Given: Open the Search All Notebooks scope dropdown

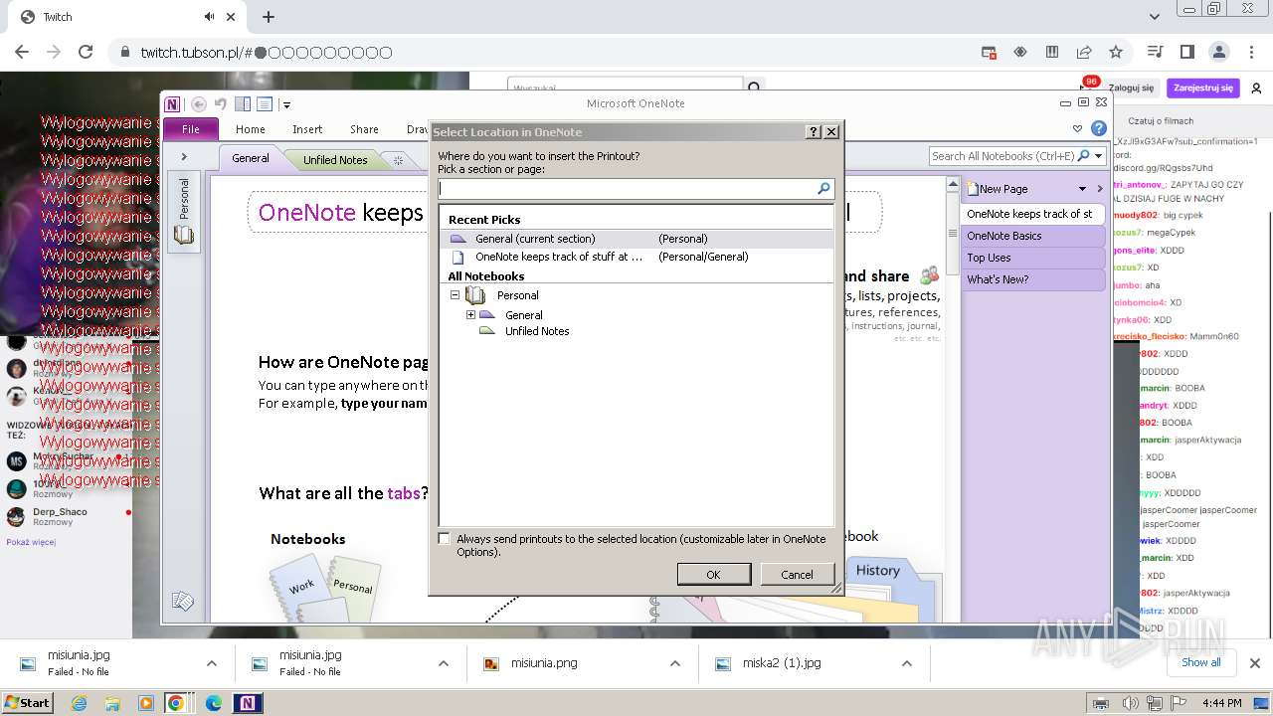Looking at the screenshot, I should click(1099, 156).
